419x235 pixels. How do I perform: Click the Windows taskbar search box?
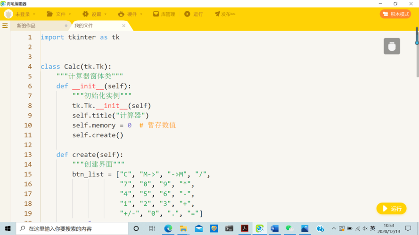(x=72, y=228)
